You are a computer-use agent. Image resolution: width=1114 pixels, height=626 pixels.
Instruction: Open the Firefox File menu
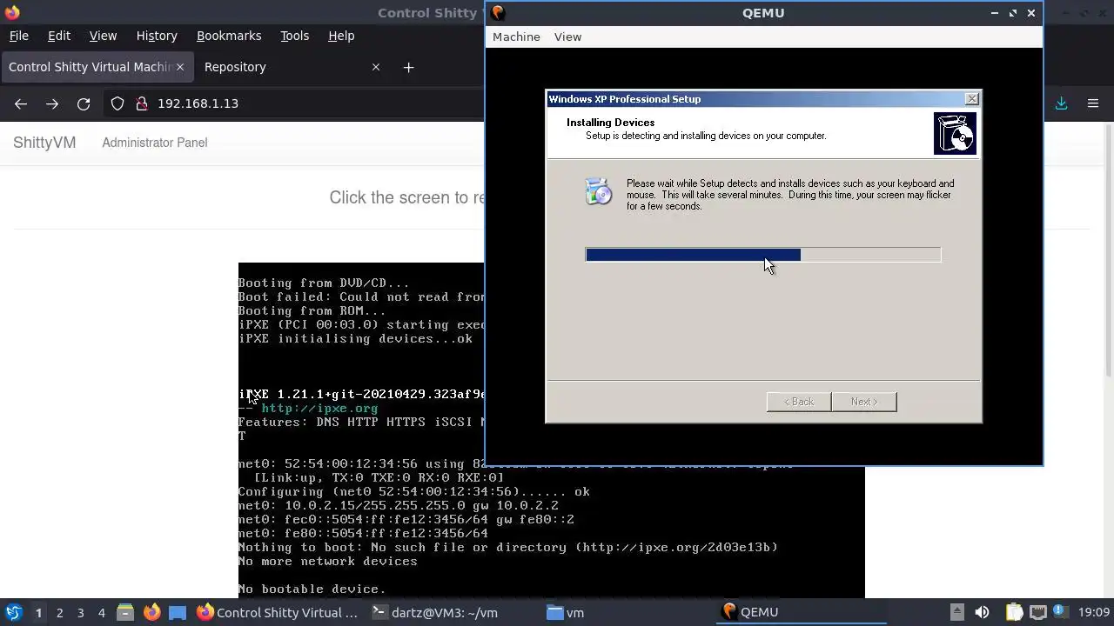(19, 36)
